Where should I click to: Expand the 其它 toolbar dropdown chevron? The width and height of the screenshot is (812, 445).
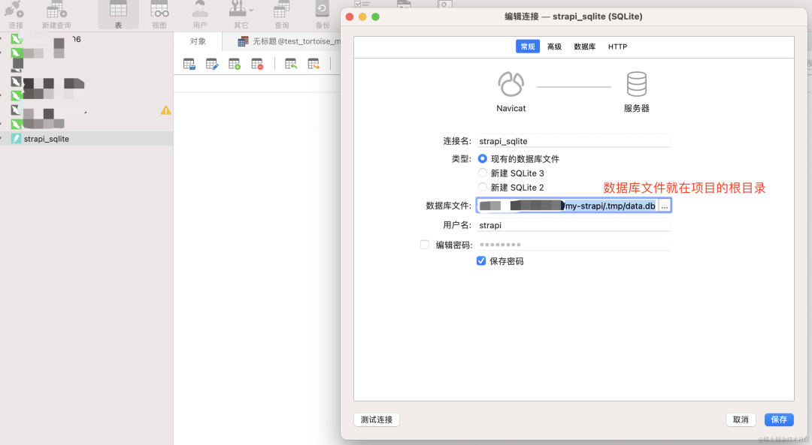click(250, 11)
